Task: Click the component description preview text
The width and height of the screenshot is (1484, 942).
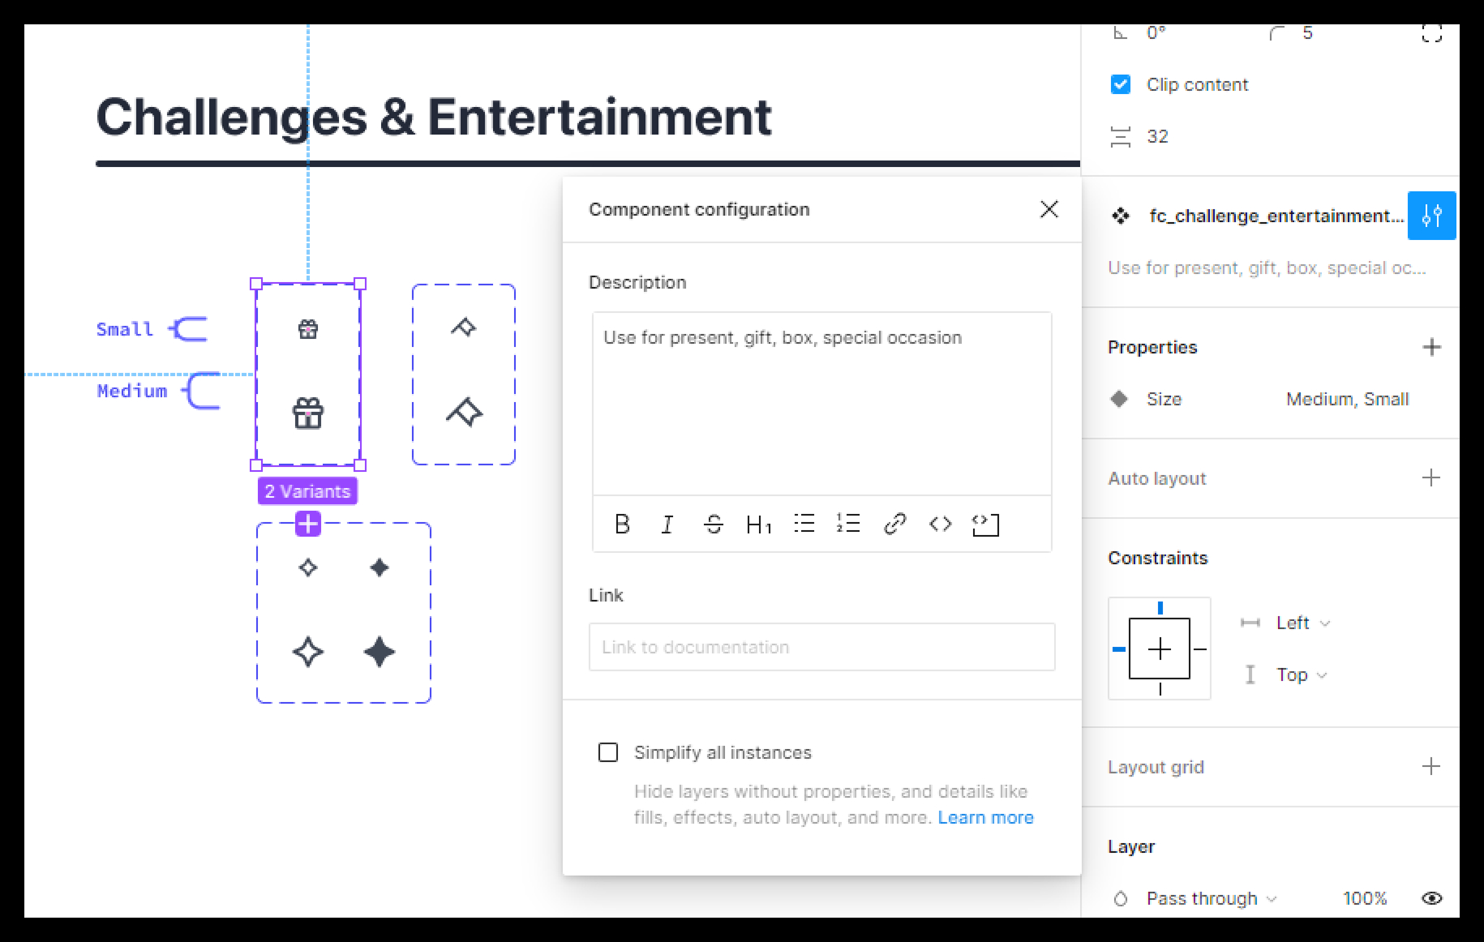Action: pos(1267,268)
